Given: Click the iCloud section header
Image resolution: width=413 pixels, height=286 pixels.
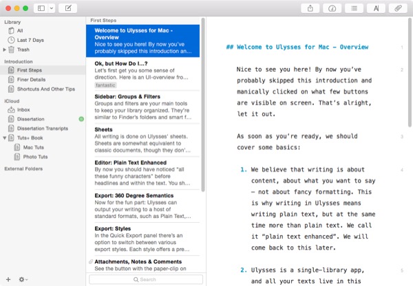Looking at the screenshot, I should click(x=12, y=101).
